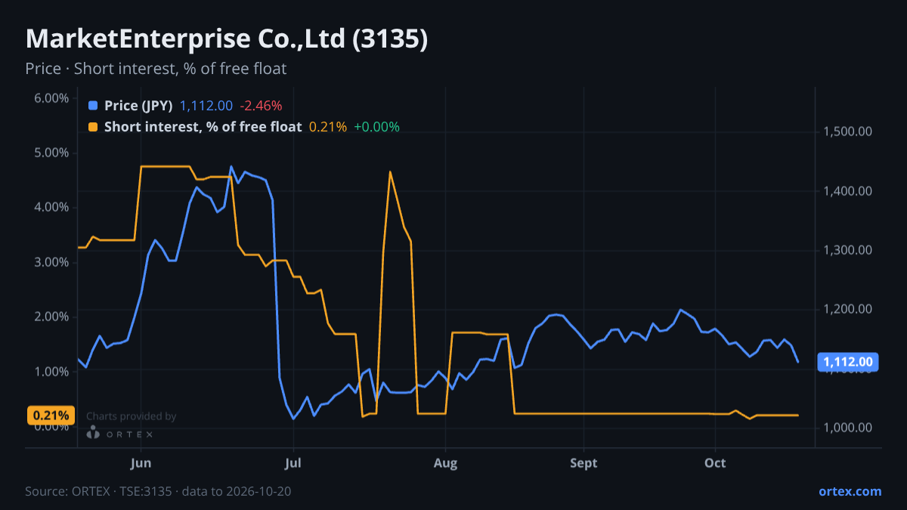Click the 1,500.00 right axis label

[x=848, y=132]
